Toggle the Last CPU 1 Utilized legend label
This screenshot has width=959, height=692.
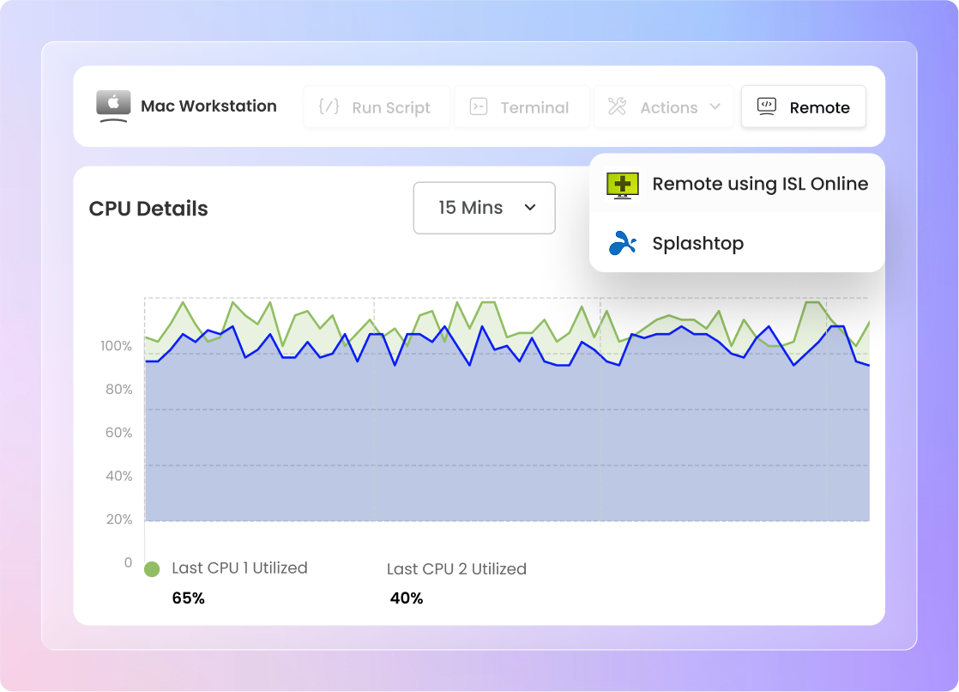pos(239,568)
